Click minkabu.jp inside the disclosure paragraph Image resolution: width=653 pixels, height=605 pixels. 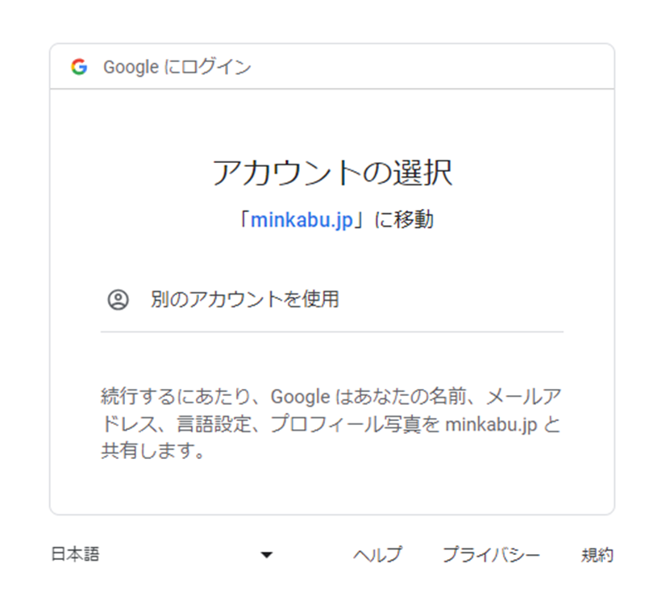coord(492,424)
